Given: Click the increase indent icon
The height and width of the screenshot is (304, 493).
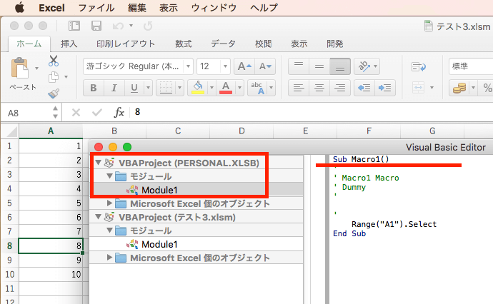Looking at the screenshot, I should tap(385, 88).
